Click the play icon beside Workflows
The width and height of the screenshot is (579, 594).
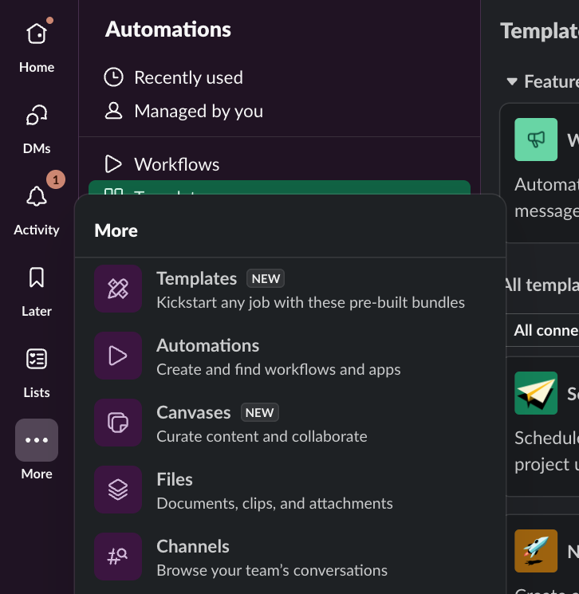(113, 164)
